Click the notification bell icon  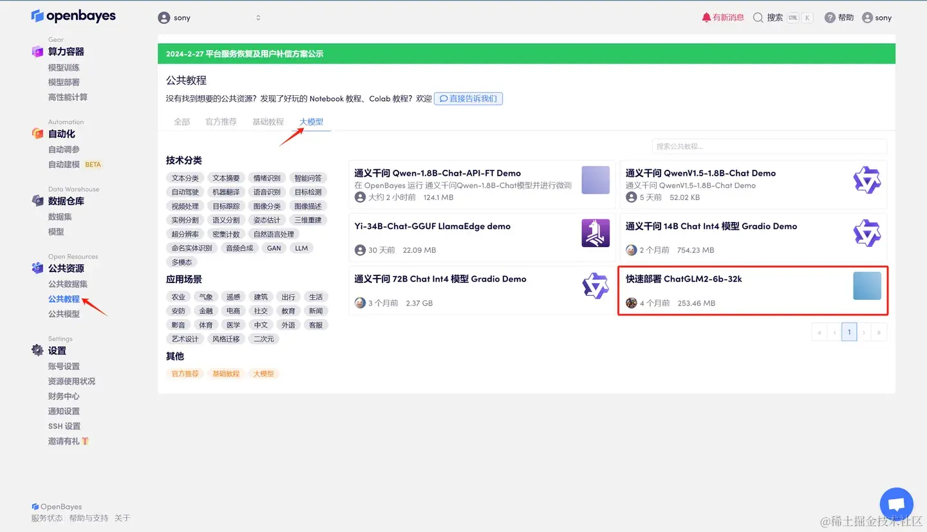coord(706,17)
